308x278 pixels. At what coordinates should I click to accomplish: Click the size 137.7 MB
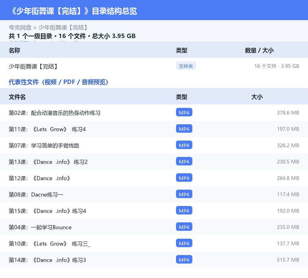coord(288,243)
